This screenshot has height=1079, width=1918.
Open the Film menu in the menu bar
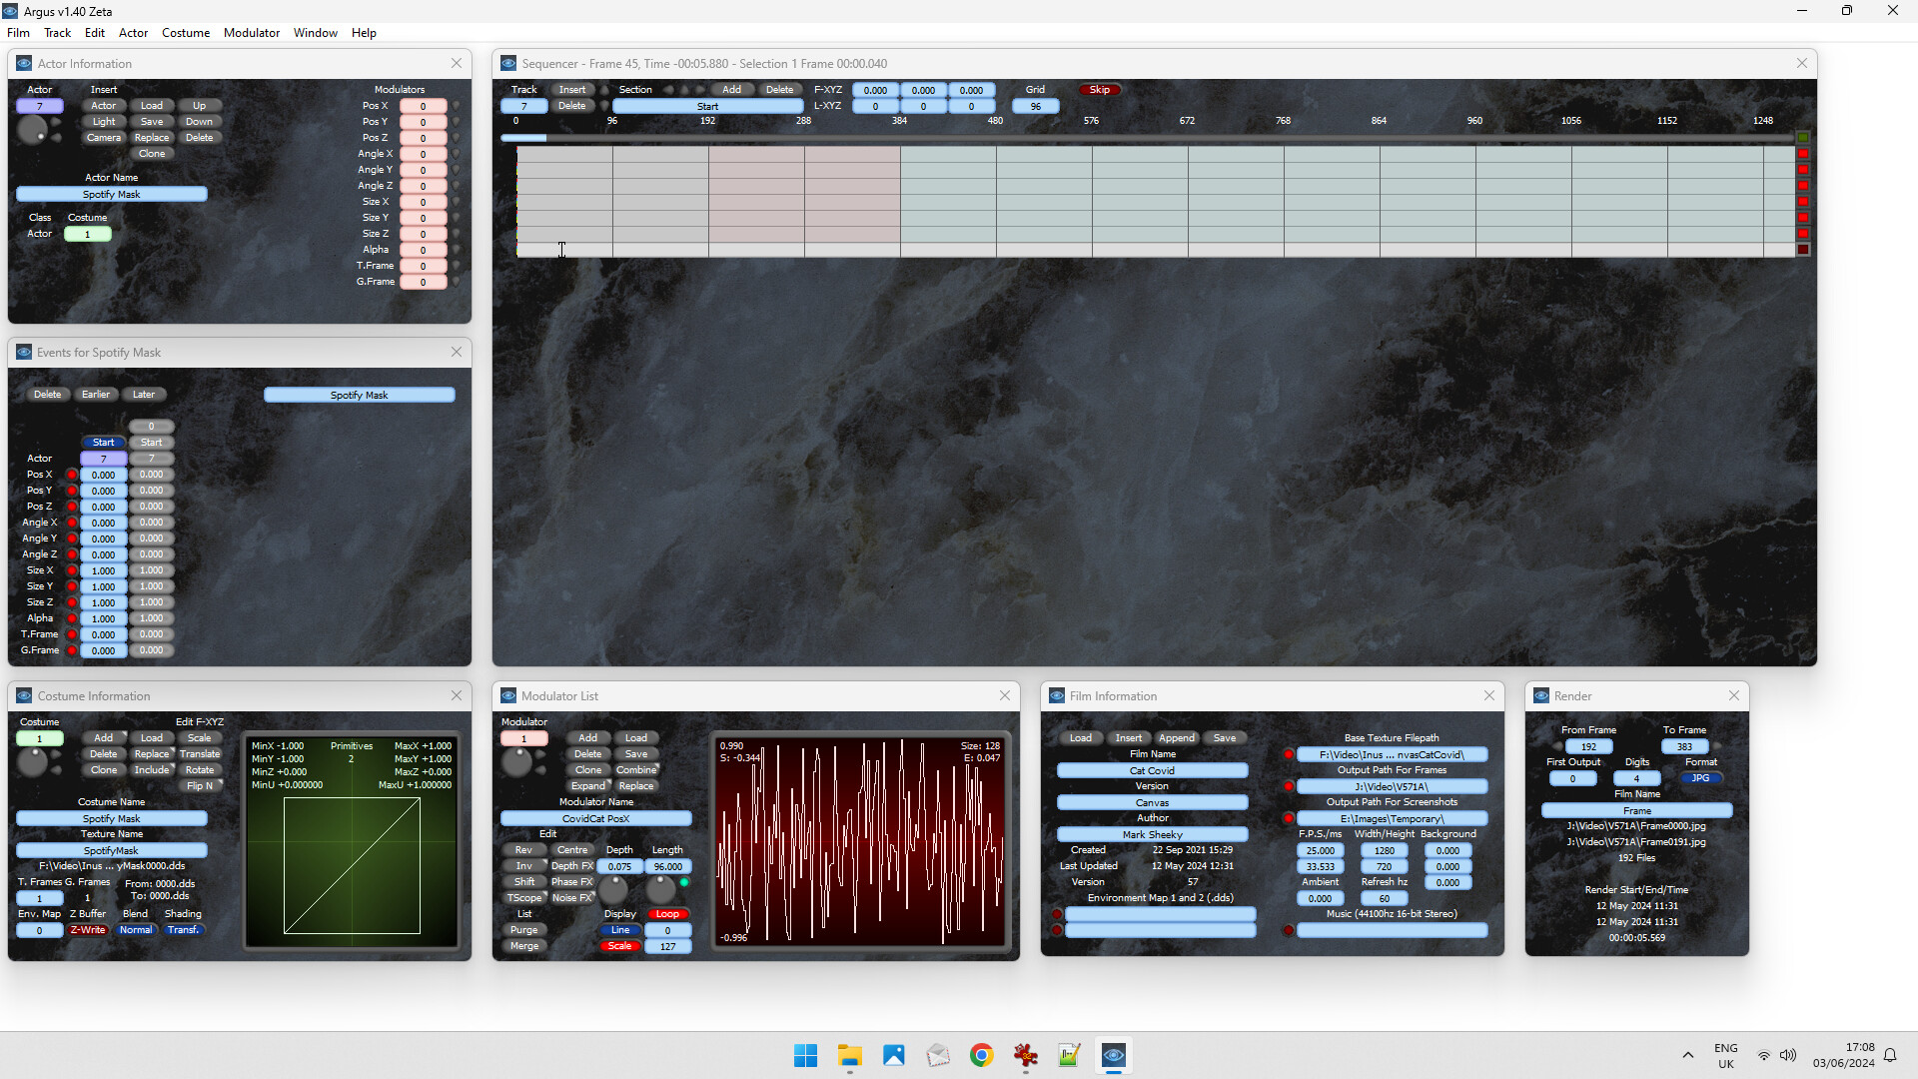pos(20,33)
